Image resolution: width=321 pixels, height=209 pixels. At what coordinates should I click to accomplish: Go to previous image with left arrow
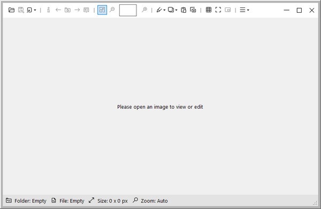pos(58,10)
